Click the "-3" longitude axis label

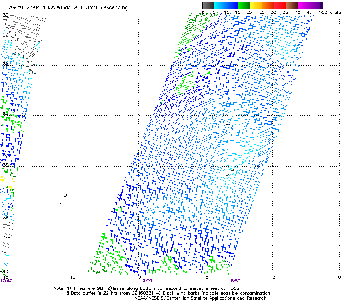[273, 277]
